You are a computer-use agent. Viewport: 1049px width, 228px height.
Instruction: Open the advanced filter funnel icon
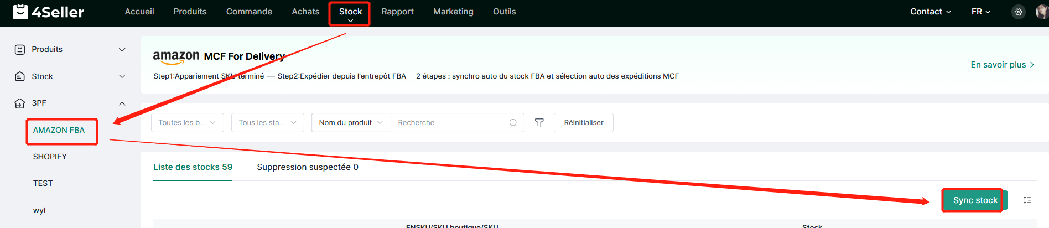pyautogui.click(x=539, y=123)
